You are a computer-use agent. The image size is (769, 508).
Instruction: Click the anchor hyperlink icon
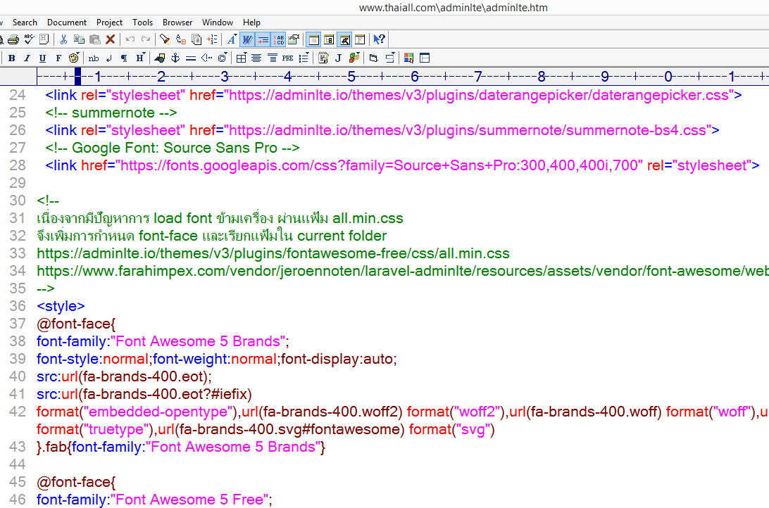176,58
